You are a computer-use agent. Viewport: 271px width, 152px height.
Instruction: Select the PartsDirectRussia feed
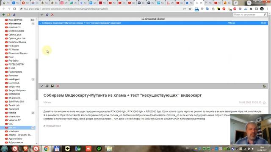[x=17, y=42]
